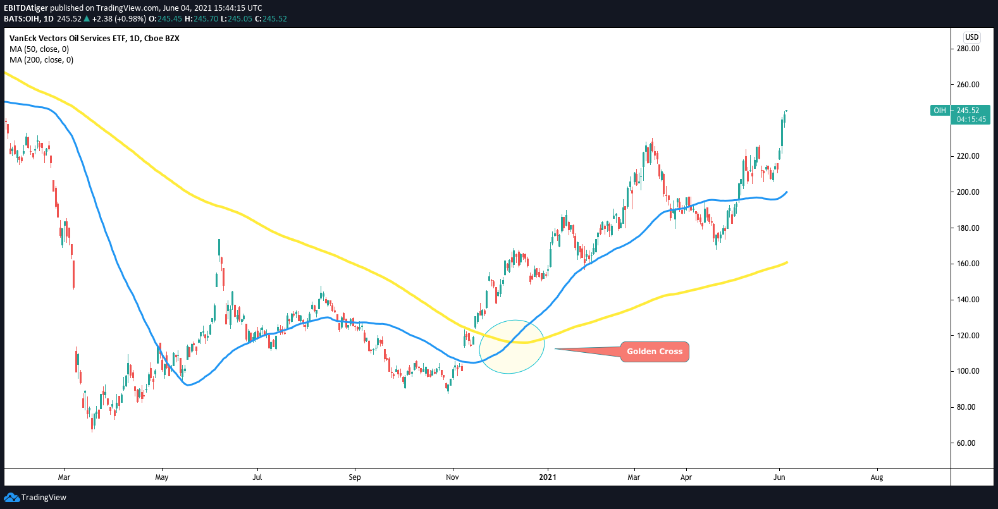Click the BATS:OIH, 1D symbol text
This screenshot has width=998, height=509.
(x=28, y=19)
